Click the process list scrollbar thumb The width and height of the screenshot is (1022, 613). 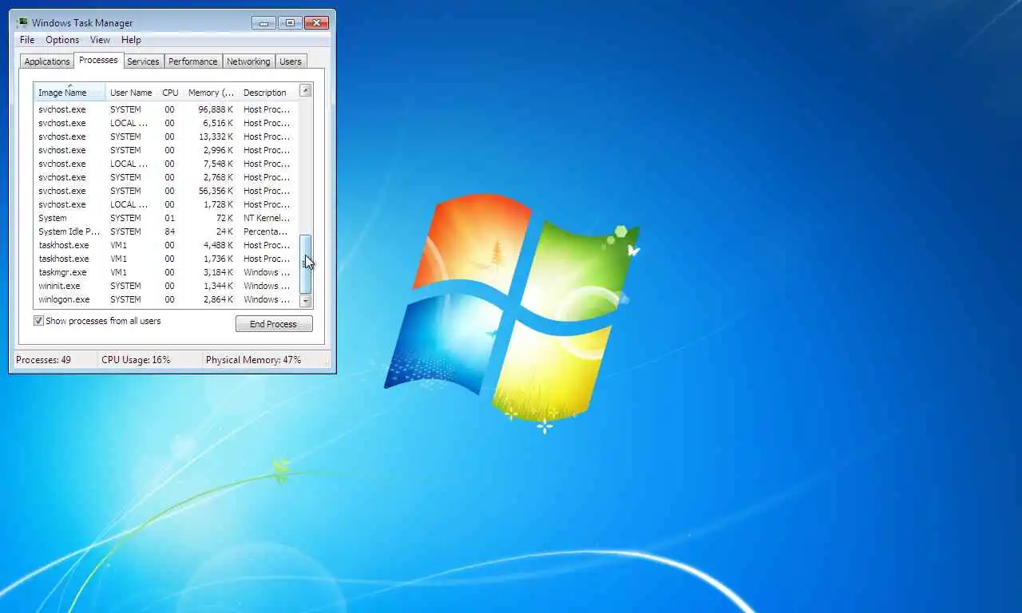click(x=305, y=263)
